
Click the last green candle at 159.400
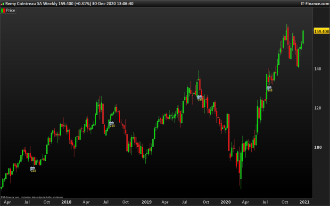click(x=303, y=37)
